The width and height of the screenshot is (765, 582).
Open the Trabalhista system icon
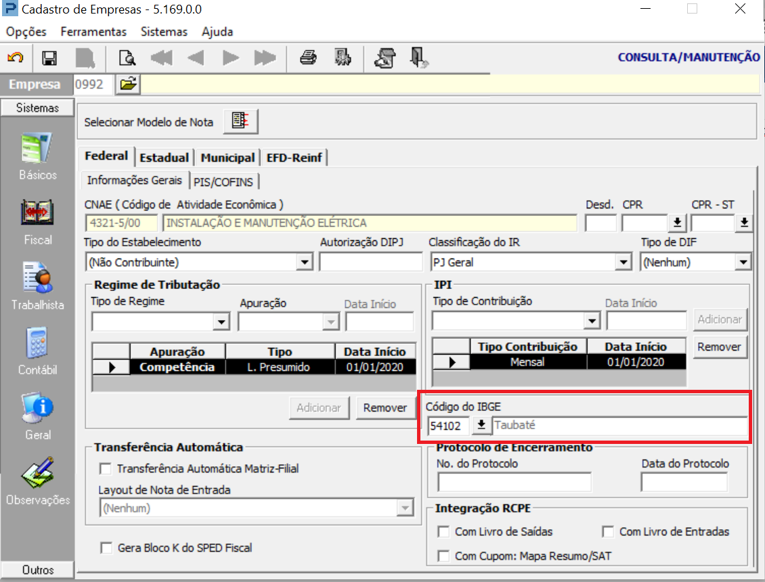37,277
